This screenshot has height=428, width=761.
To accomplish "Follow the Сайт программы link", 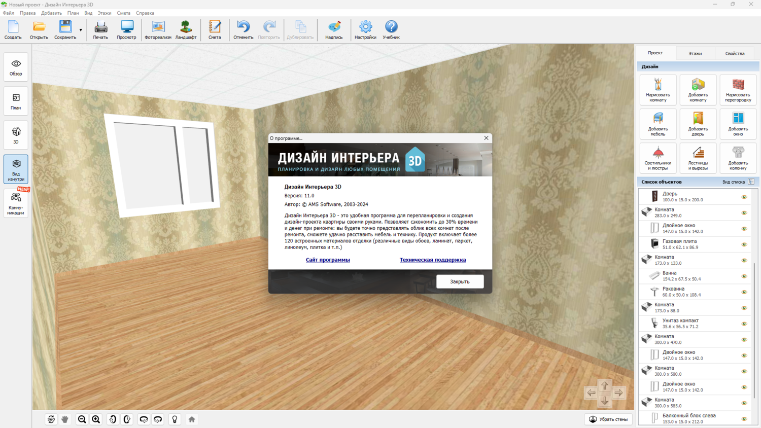I will pos(328,260).
